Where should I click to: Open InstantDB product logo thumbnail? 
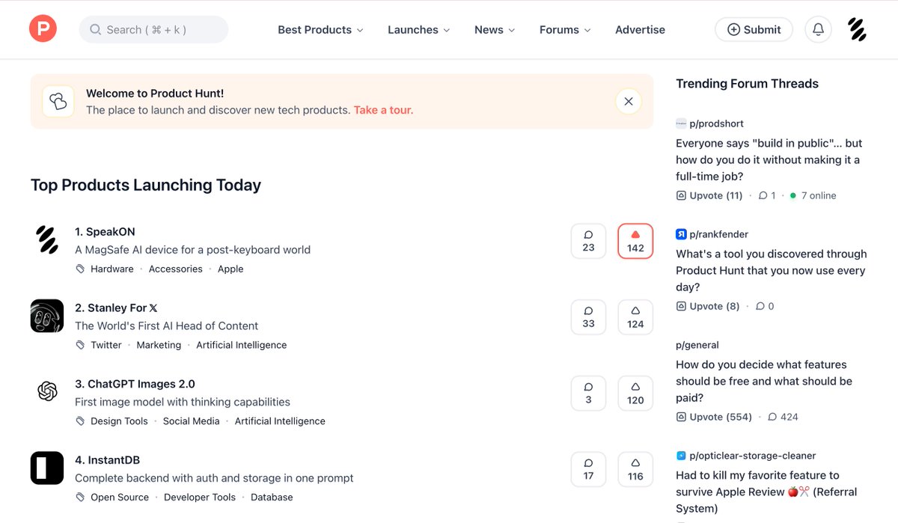(x=47, y=468)
